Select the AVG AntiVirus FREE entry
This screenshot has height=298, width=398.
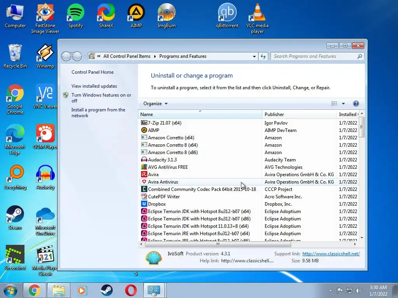tap(249, 167)
